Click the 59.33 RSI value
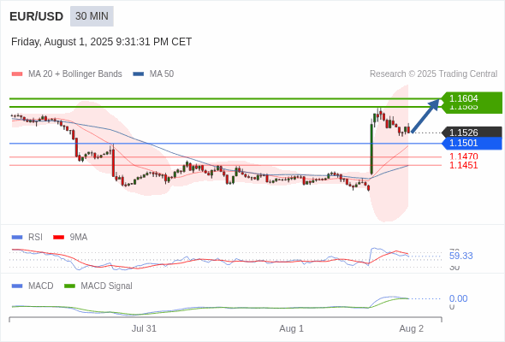505x342 pixels. (460, 256)
